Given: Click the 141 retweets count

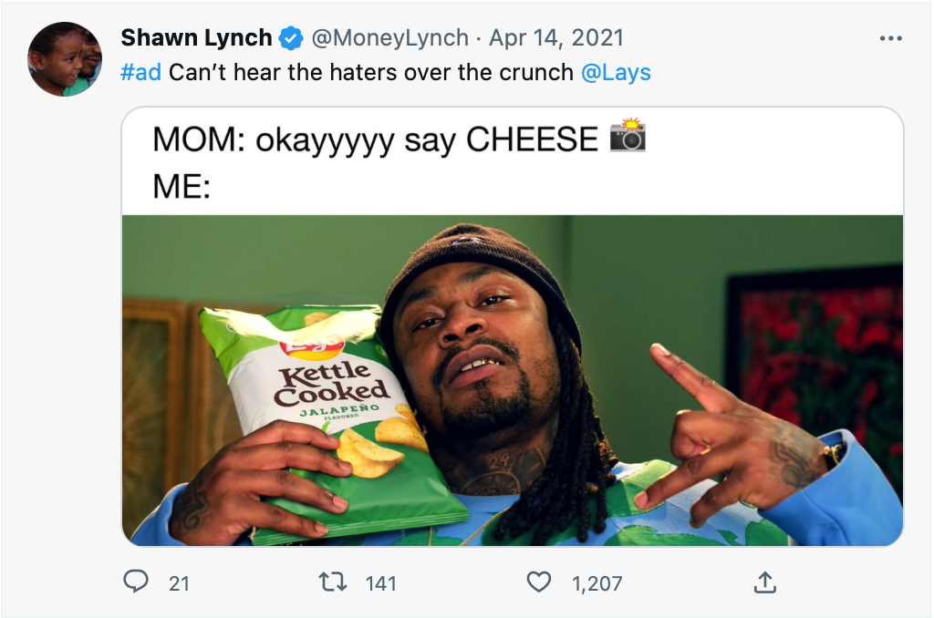Looking at the screenshot, I should pyautogui.click(x=381, y=583).
